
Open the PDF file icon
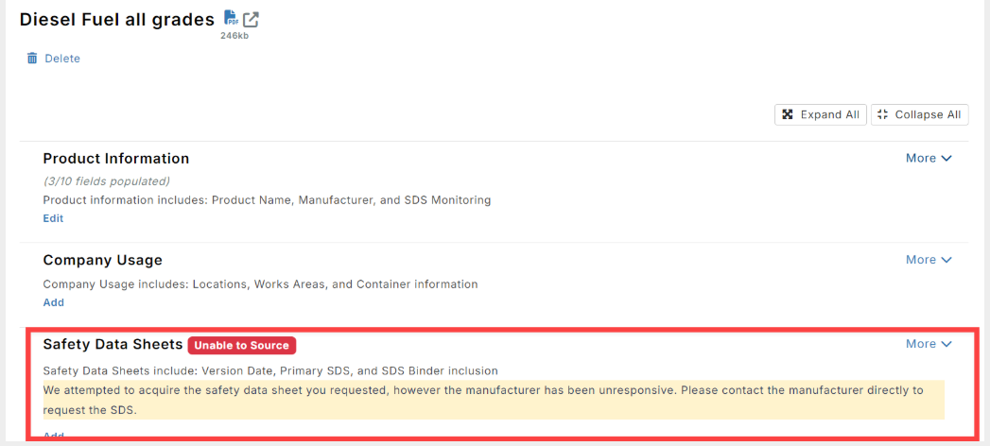(231, 18)
